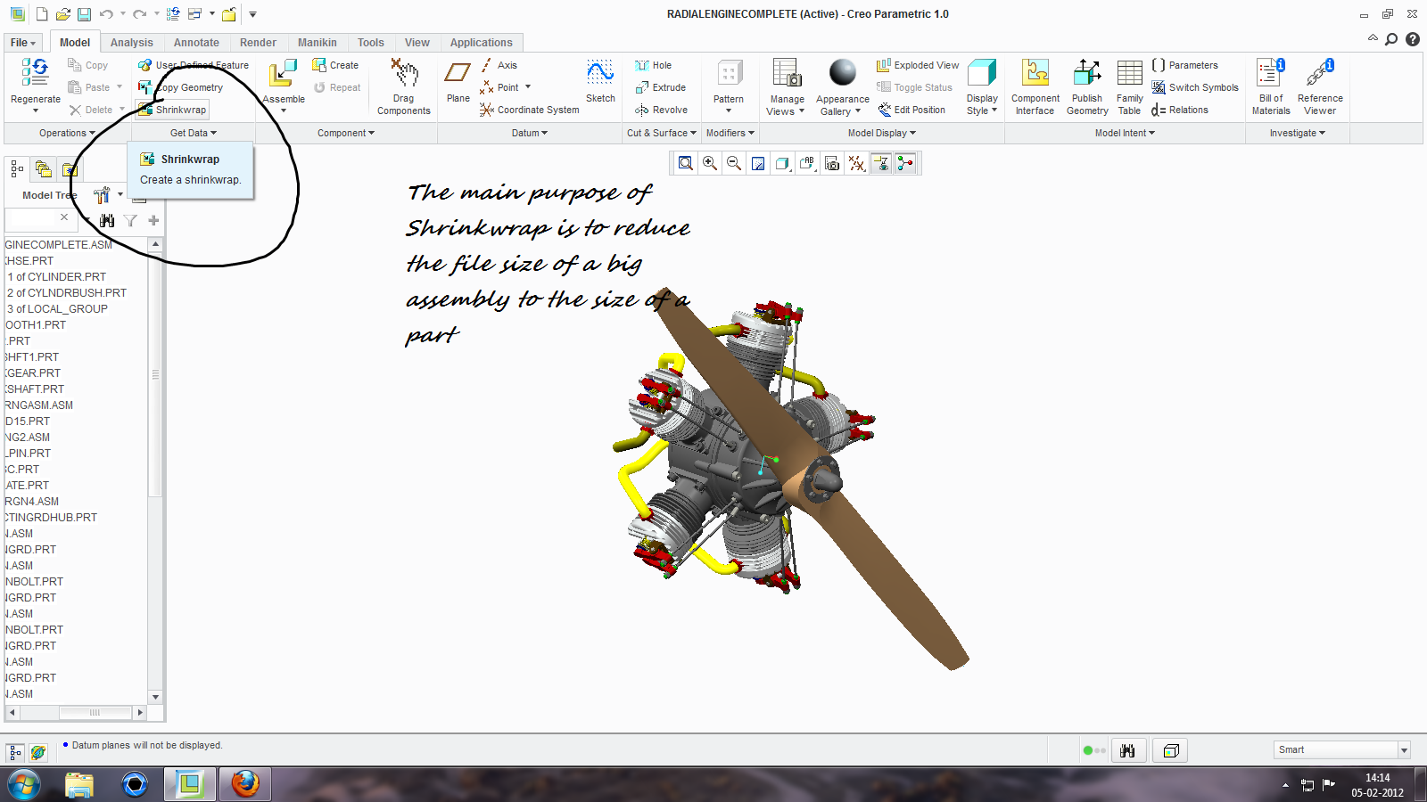Image resolution: width=1427 pixels, height=802 pixels.
Task: Open Display Style options in graphics toolbar
Action: coord(782,163)
